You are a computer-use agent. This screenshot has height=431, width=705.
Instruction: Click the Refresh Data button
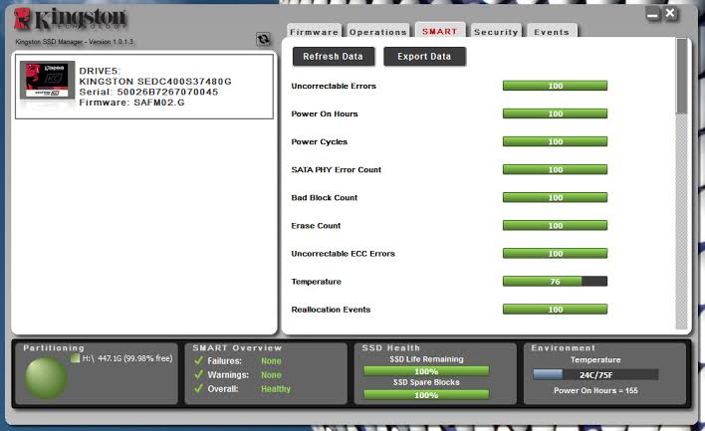[334, 57]
